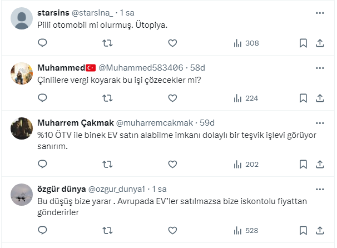Image resolution: width=337 pixels, height=248 pixels.
Task: Reply to Muhammed's tweet about Çinlilere vergi
Action: pyautogui.click(x=42, y=98)
